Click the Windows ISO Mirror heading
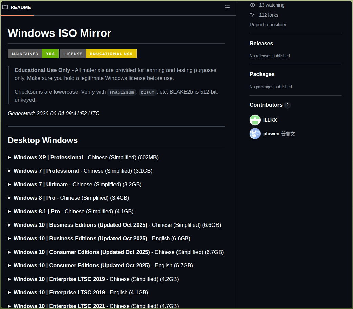The image size is (353, 309). coord(59,33)
